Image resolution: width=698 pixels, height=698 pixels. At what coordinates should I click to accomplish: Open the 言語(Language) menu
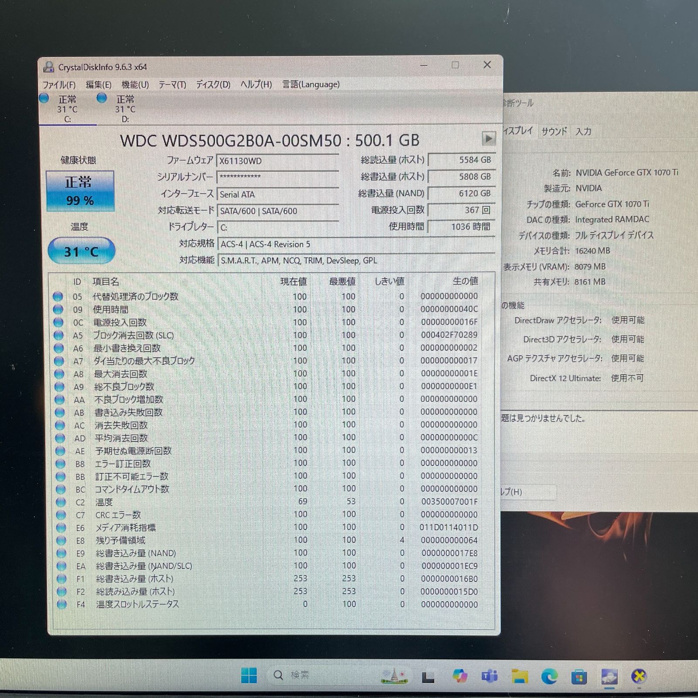[x=311, y=85]
